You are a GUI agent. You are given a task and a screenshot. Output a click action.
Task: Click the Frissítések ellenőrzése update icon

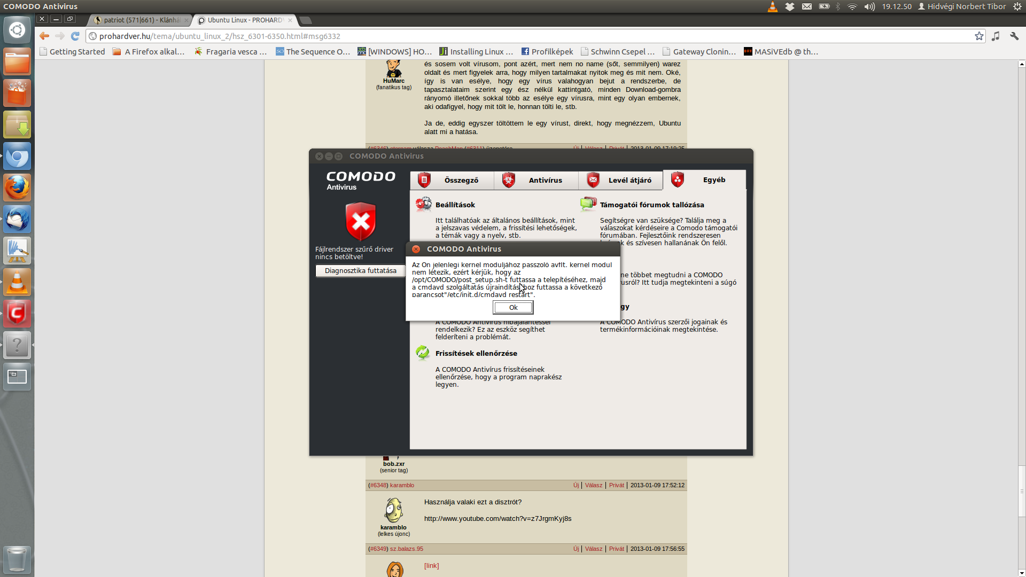pos(423,353)
